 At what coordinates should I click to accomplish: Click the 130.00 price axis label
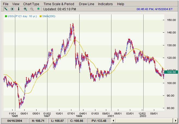(x=171, y=45)
